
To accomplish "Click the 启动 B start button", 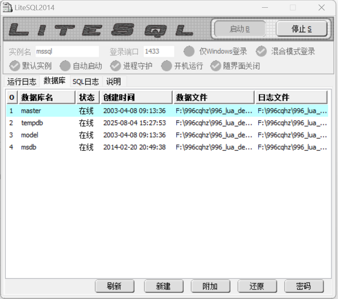I will (x=240, y=29).
